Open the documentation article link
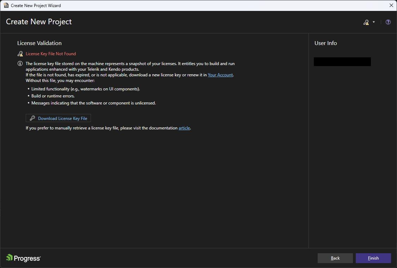The image size is (397, 268). (184, 128)
